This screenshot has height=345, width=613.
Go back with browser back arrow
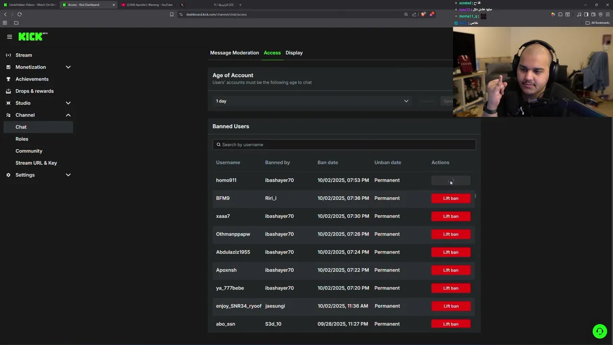point(5,14)
